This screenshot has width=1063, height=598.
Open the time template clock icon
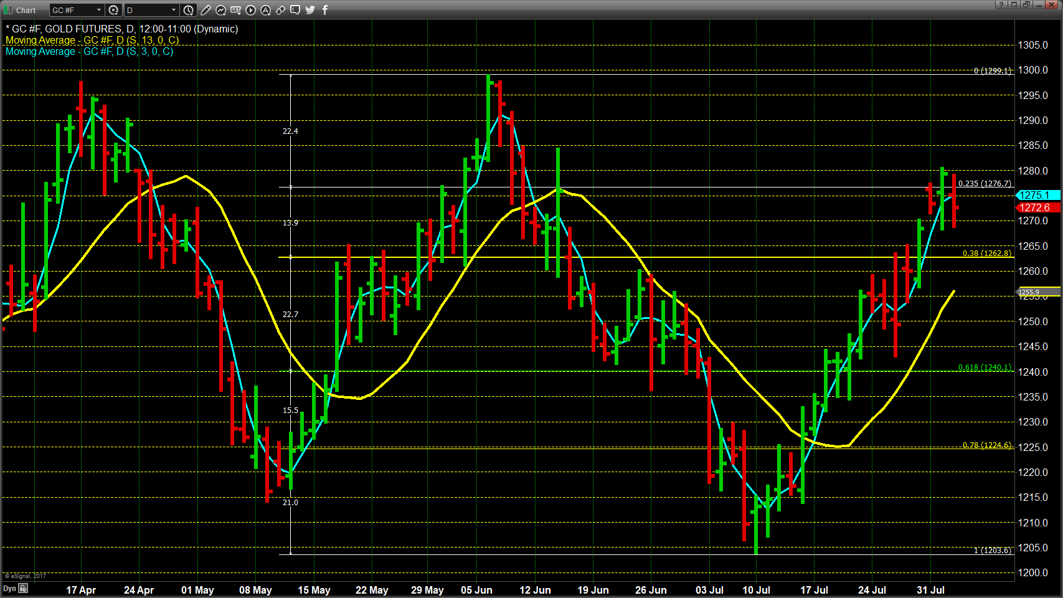pos(189,10)
